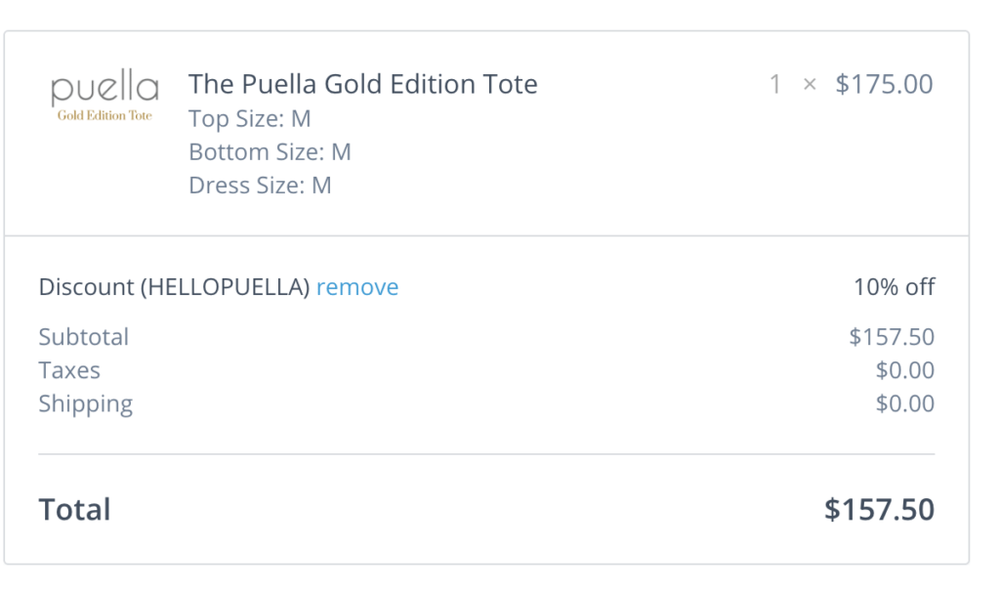This screenshot has width=1000, height=590.
Task: Click the multiplication symbol beside the quantity
Action: coord(809,84)
